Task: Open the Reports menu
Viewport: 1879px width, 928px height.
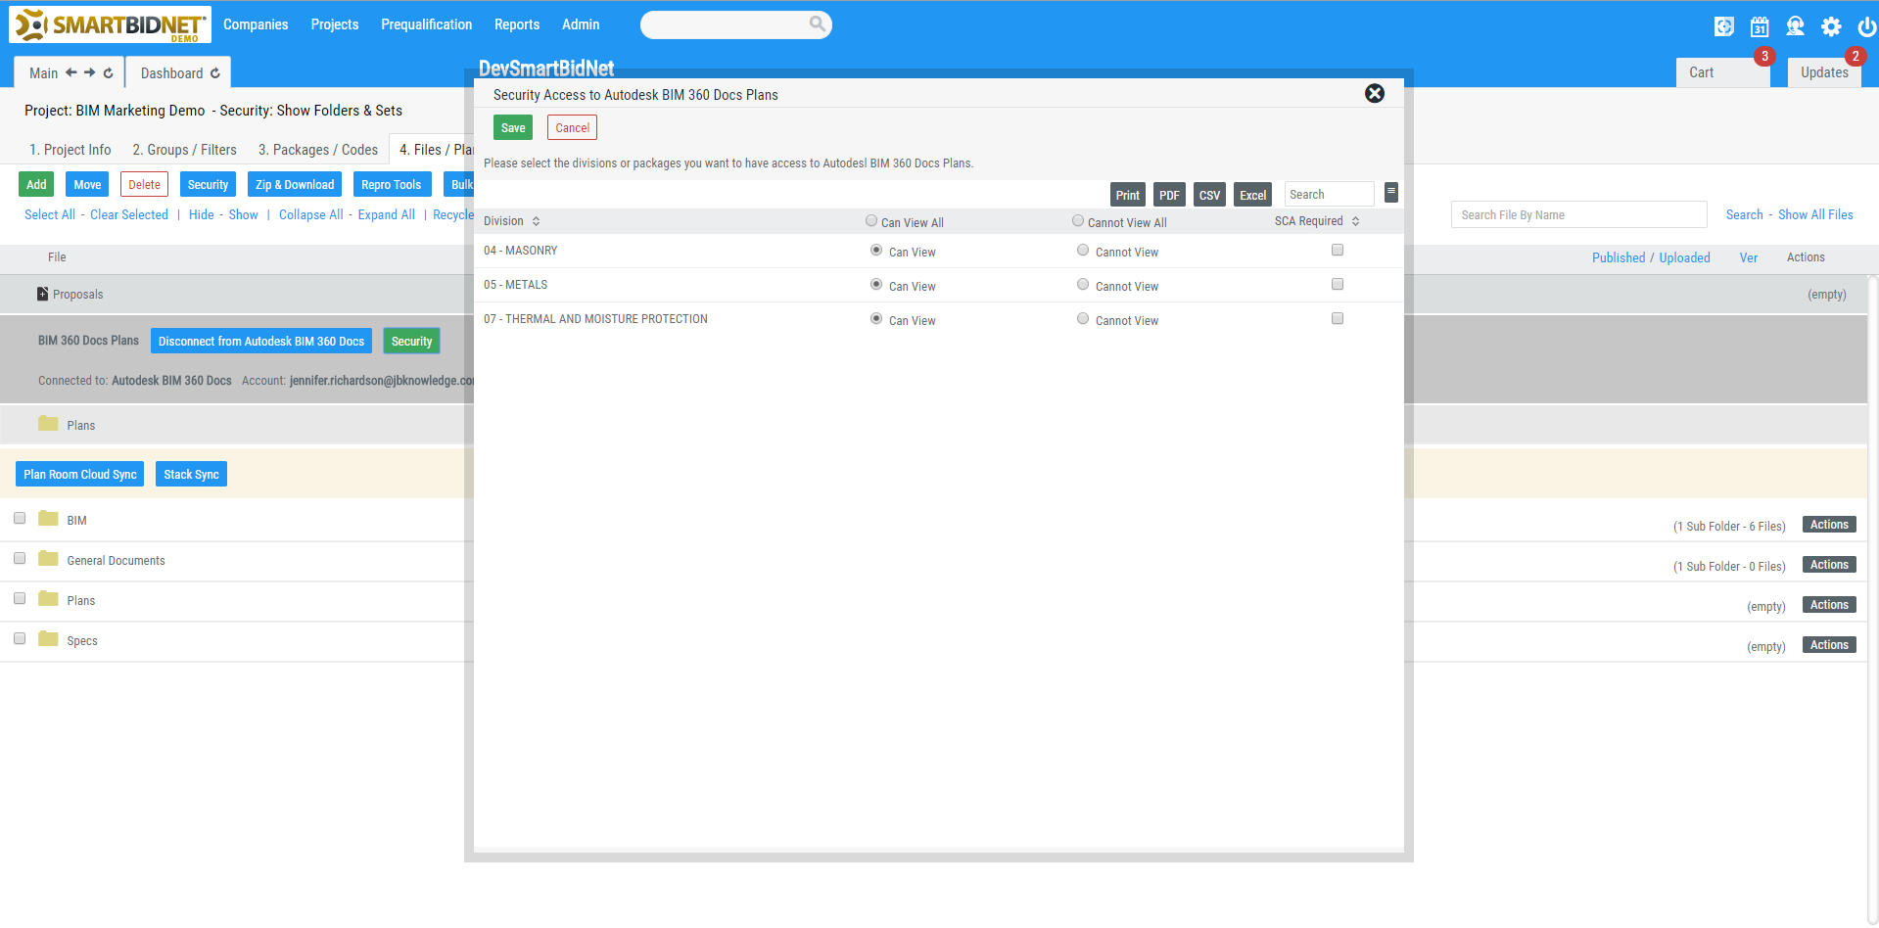Action: [x=517, y=24]
